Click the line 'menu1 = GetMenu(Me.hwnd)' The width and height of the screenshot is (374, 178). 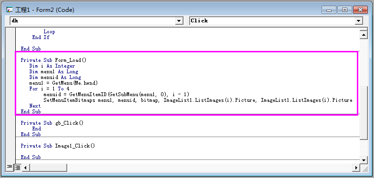coord(63,83)
